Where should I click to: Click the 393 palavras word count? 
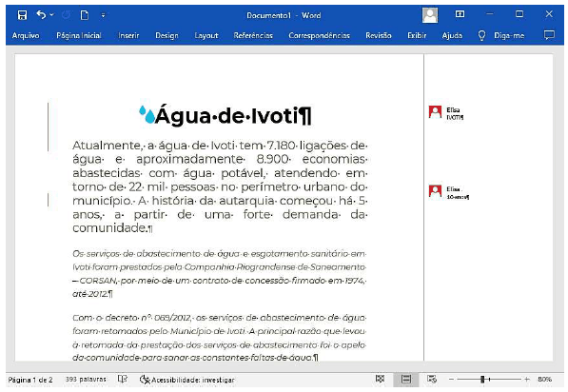point(86,380)
